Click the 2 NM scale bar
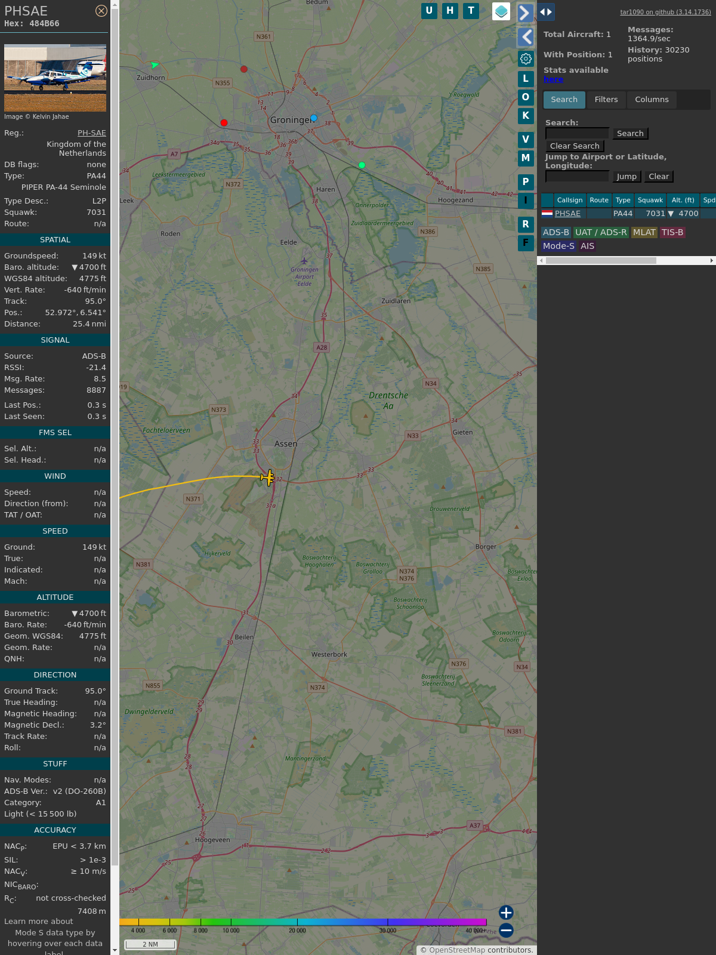The image size is (716, 955). coord(150,944)
